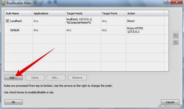Click the Add... button
Screen dimensions: 184x109
pos(13,78)
